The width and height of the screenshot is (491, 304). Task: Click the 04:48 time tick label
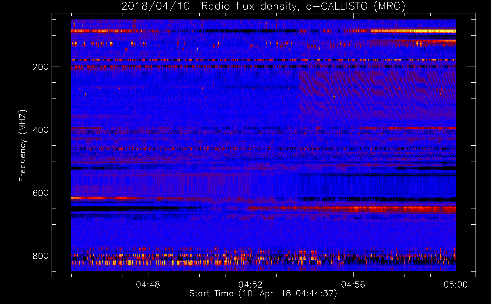click(x=148, y=285)
